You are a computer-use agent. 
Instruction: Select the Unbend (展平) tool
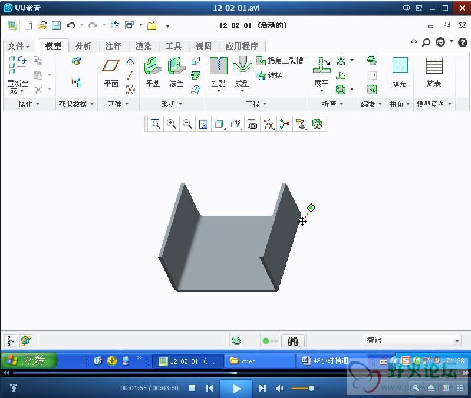(322, 74)
